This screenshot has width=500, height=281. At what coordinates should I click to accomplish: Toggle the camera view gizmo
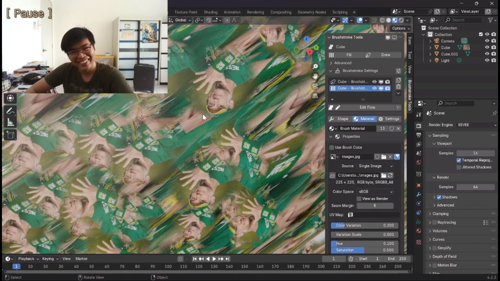click(x=315, y=86)
